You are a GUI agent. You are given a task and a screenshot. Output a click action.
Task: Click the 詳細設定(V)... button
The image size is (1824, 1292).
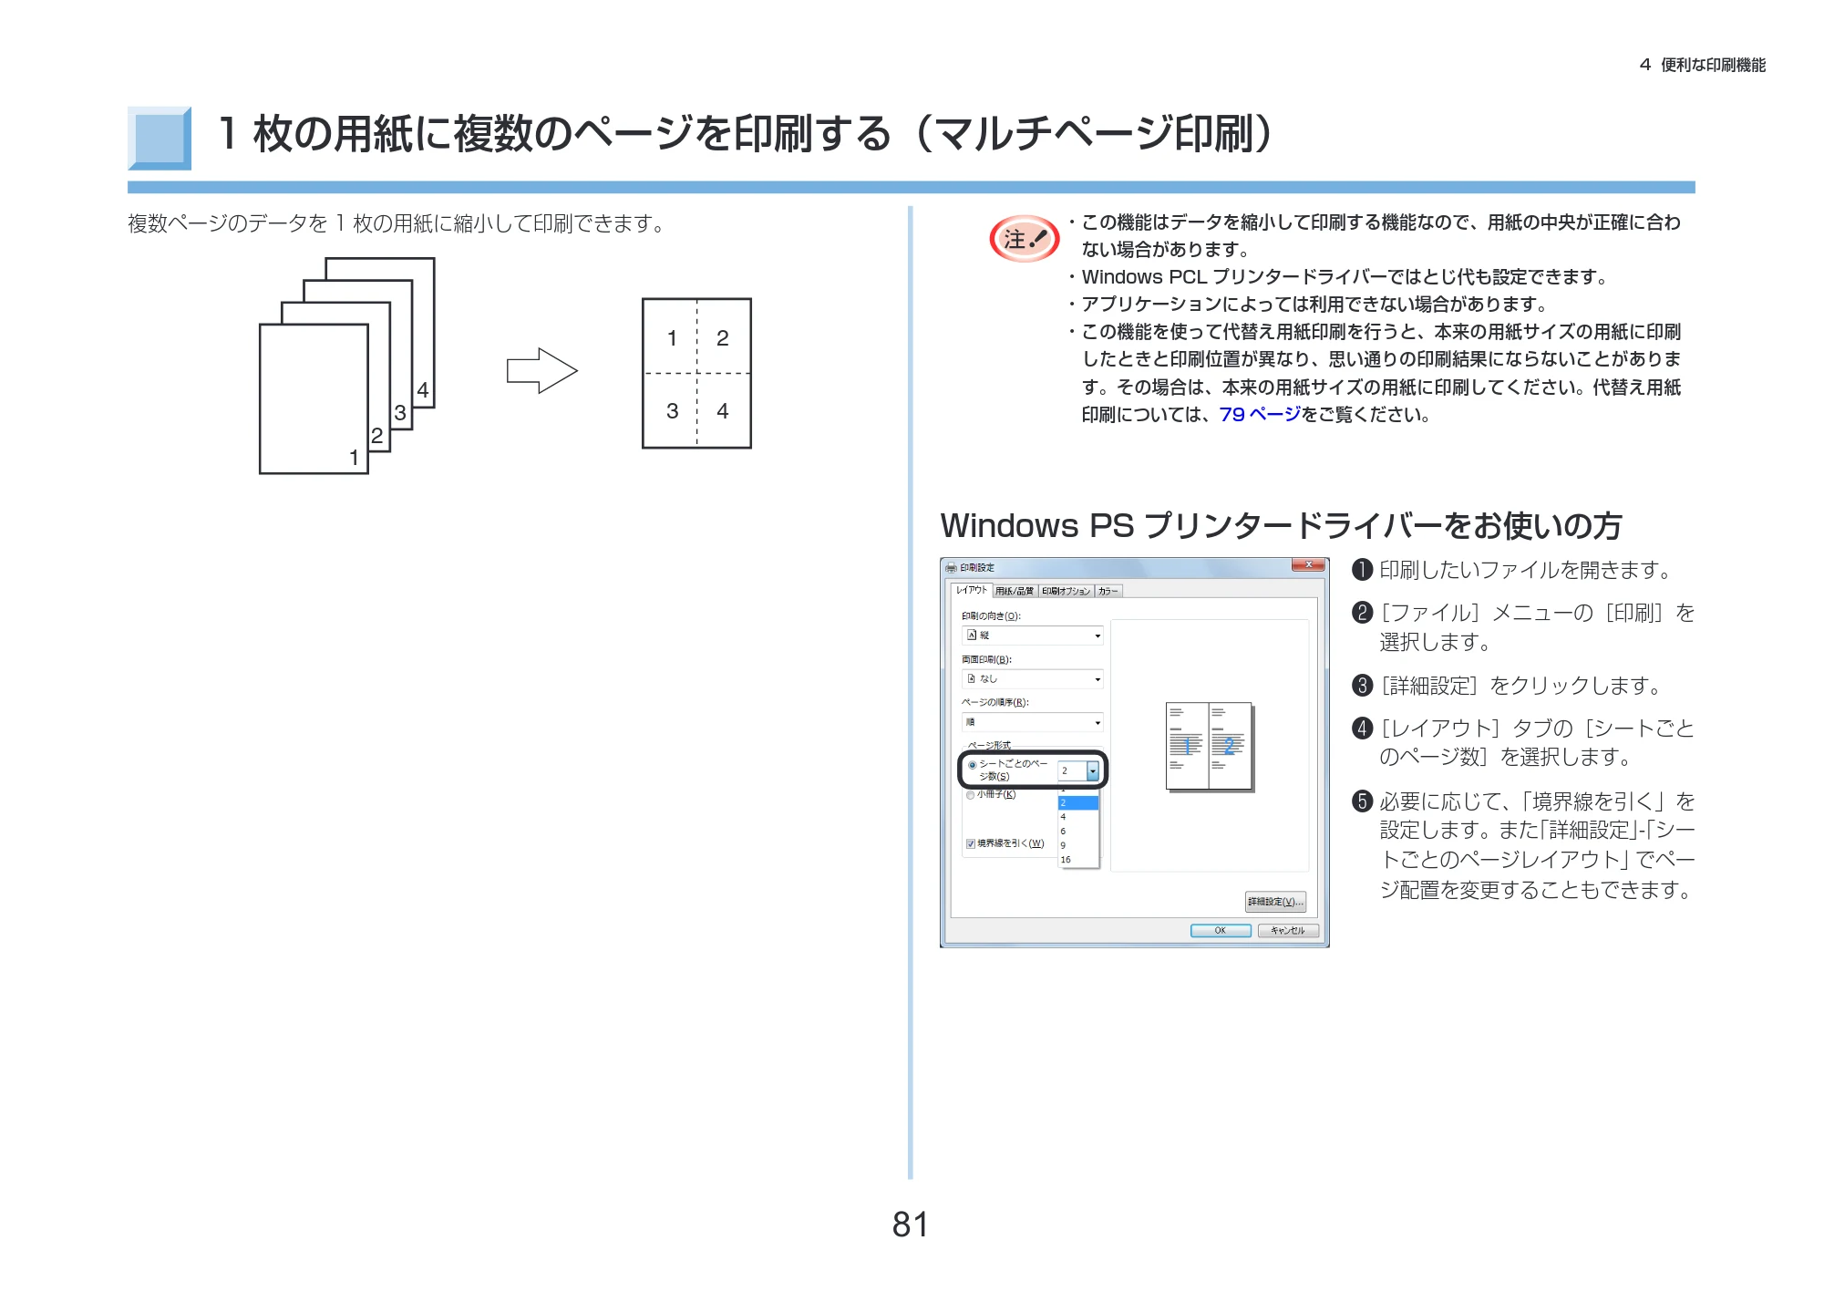(x=1275, y=902)
